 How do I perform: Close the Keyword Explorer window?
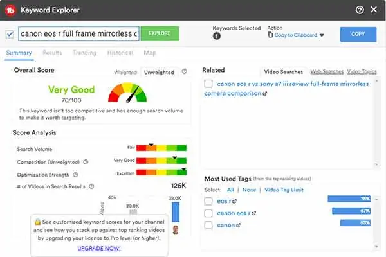pyautogui.click(x=374, y=10)
